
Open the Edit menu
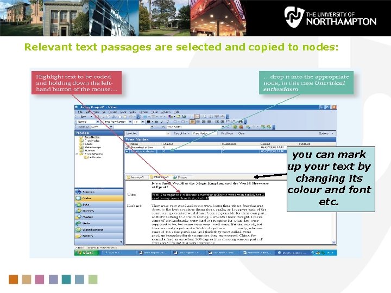coord(88,112)
